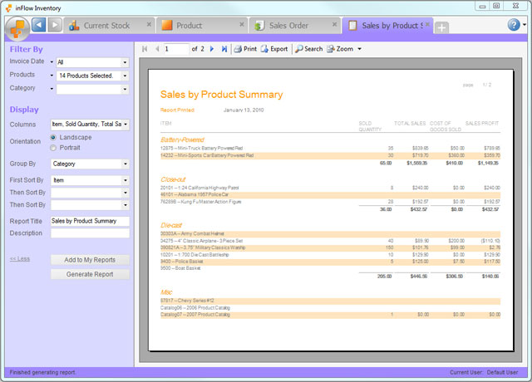
Task: Add a new tab with plus button
Action: coord(441,27)
